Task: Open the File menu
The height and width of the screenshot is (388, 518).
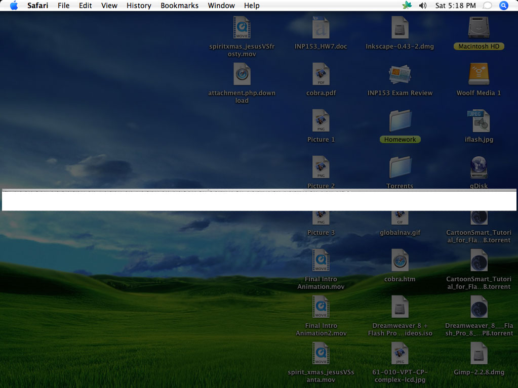Action: tap(63, 6)
